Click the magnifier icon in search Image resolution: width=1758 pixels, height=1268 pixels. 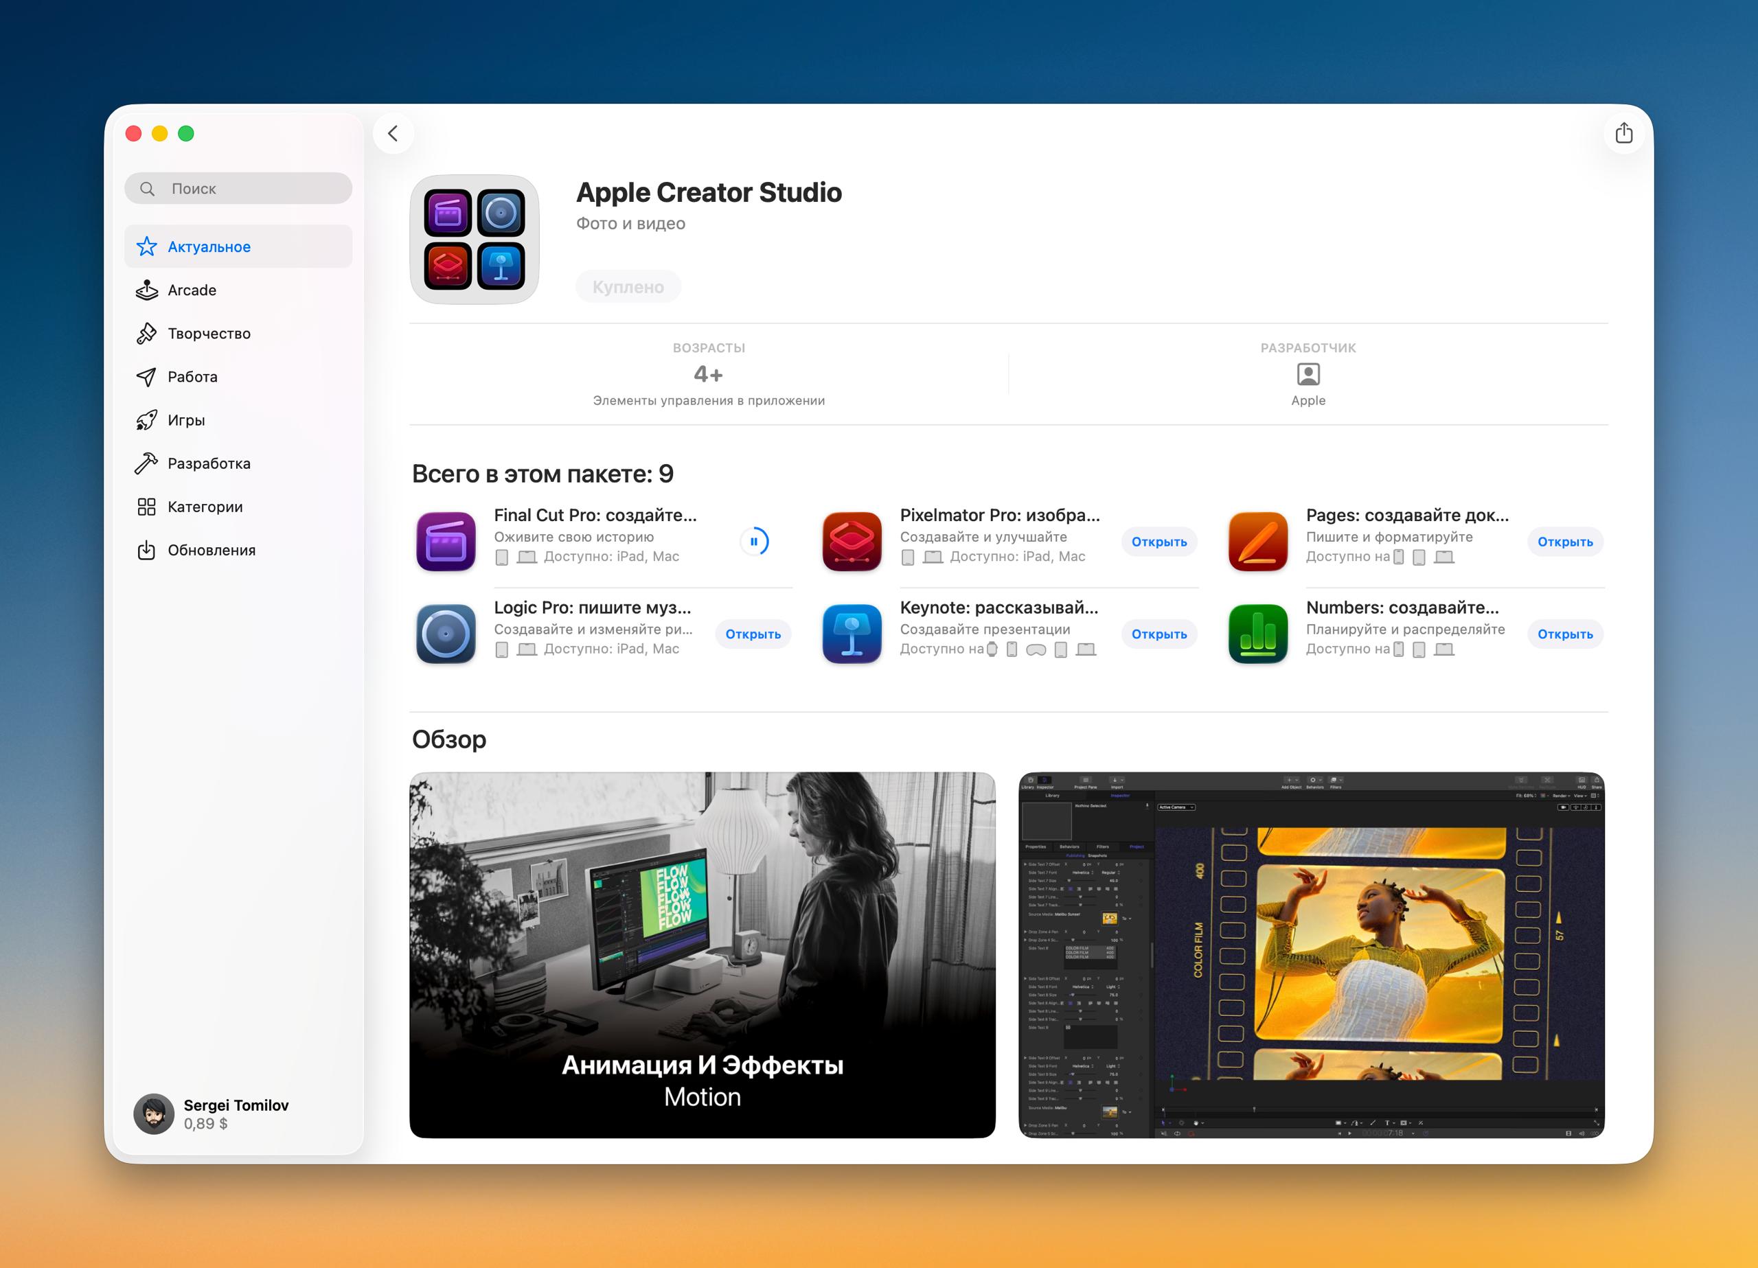pyautogui.click(x=146, y=188)
